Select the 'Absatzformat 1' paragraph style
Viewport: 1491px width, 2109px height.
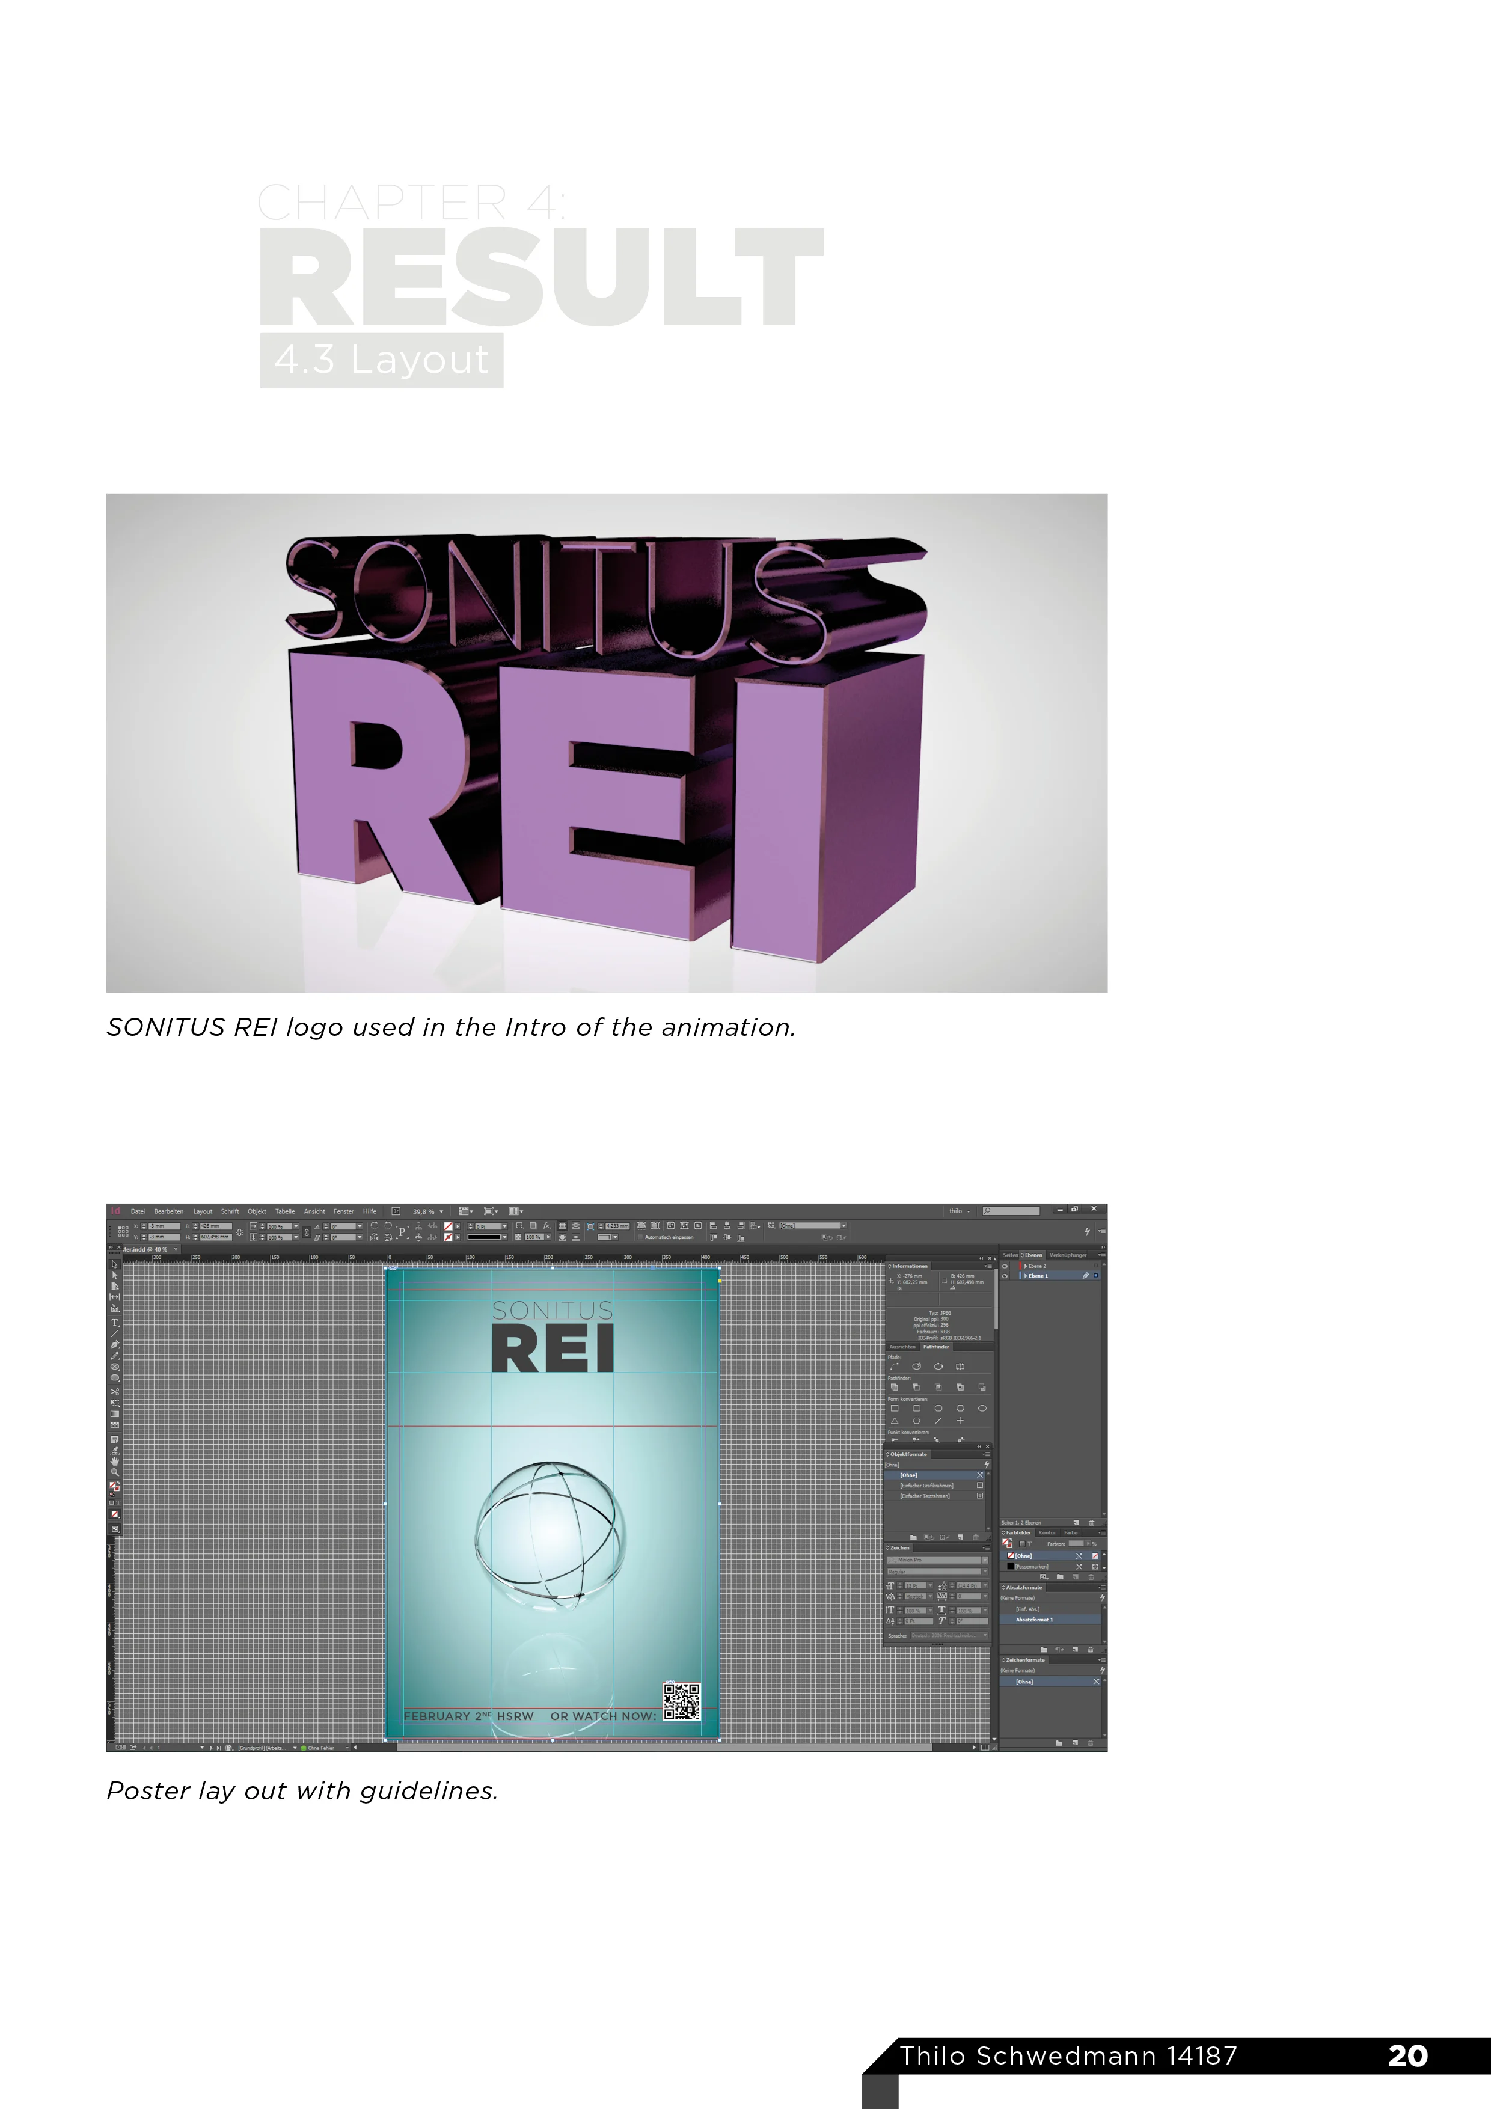1035,1620
